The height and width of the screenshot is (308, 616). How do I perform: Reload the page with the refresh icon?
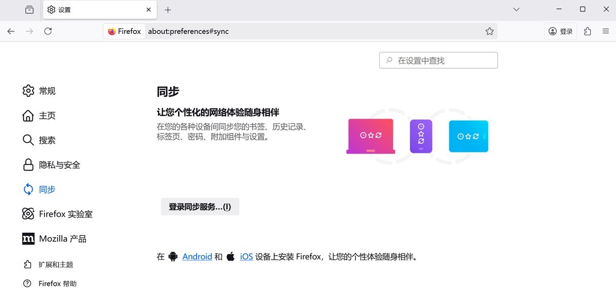(x=48, y=31)
